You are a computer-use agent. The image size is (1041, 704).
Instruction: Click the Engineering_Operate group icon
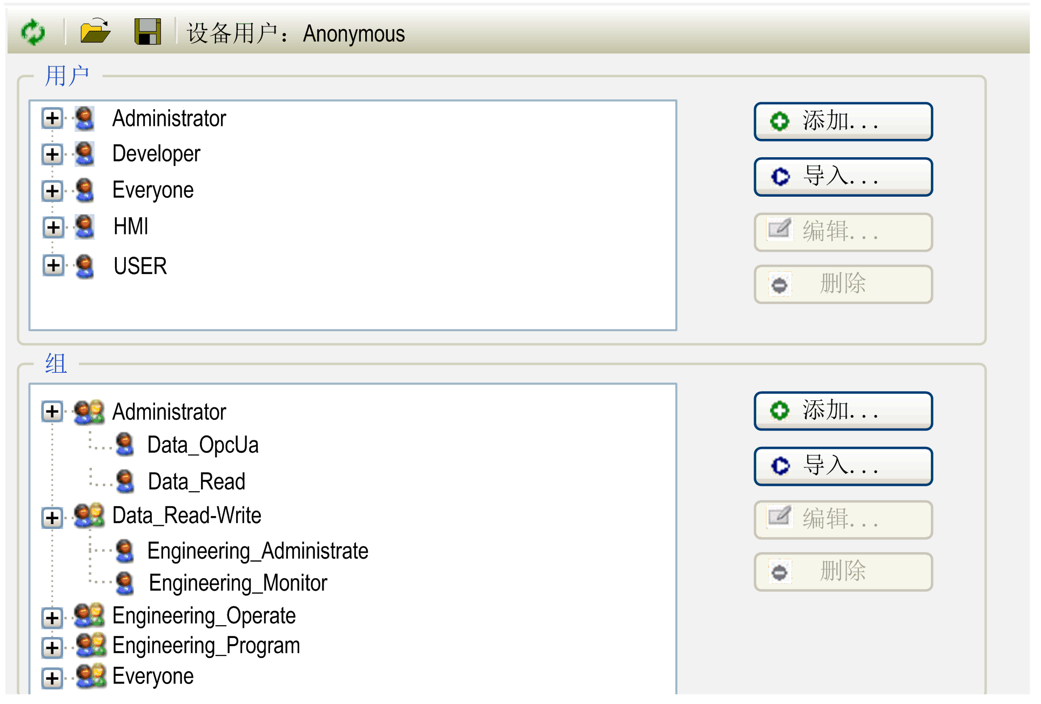(x=89, y=616)
